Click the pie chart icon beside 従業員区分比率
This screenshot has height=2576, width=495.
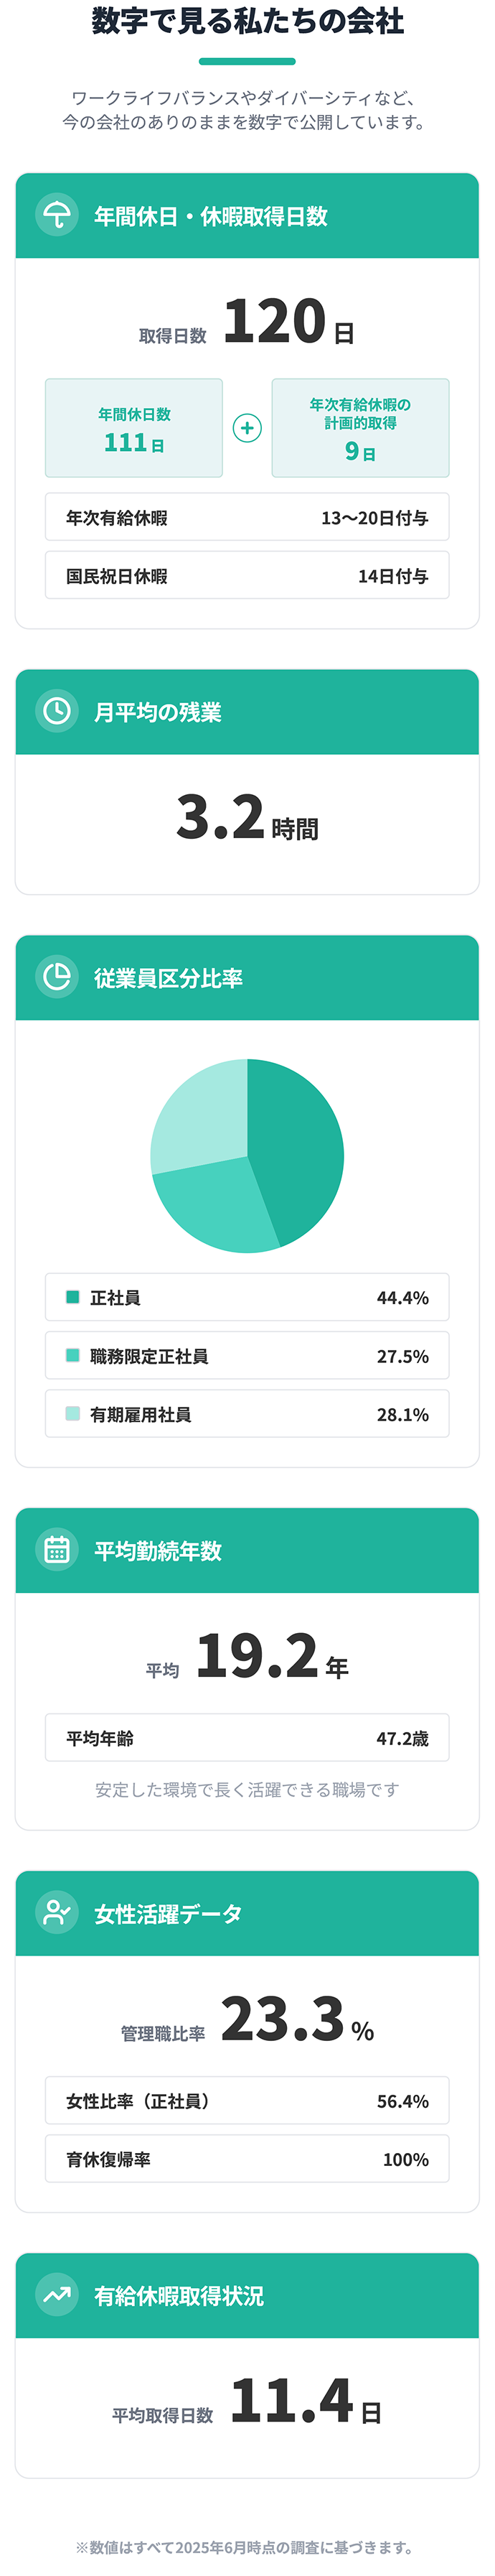coord(57,977)
